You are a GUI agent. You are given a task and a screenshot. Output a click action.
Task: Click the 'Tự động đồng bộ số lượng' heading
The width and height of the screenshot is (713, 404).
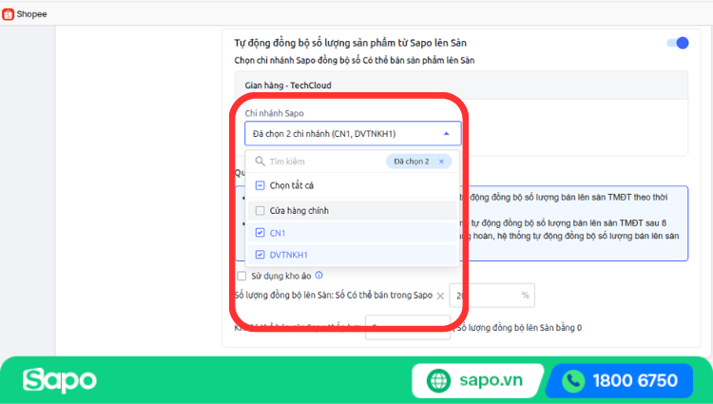[x=350, y=43]
